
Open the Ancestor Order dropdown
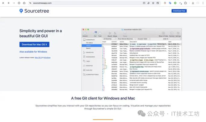[144, 39]
